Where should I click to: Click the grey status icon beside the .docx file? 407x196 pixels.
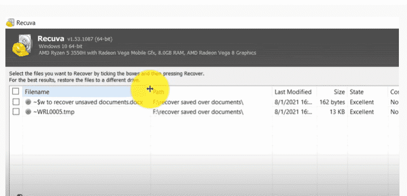[28, 102]
